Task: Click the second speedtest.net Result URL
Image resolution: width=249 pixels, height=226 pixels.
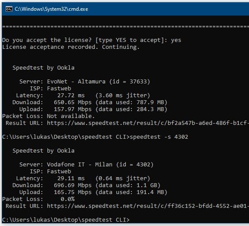Action: (148, 206)
